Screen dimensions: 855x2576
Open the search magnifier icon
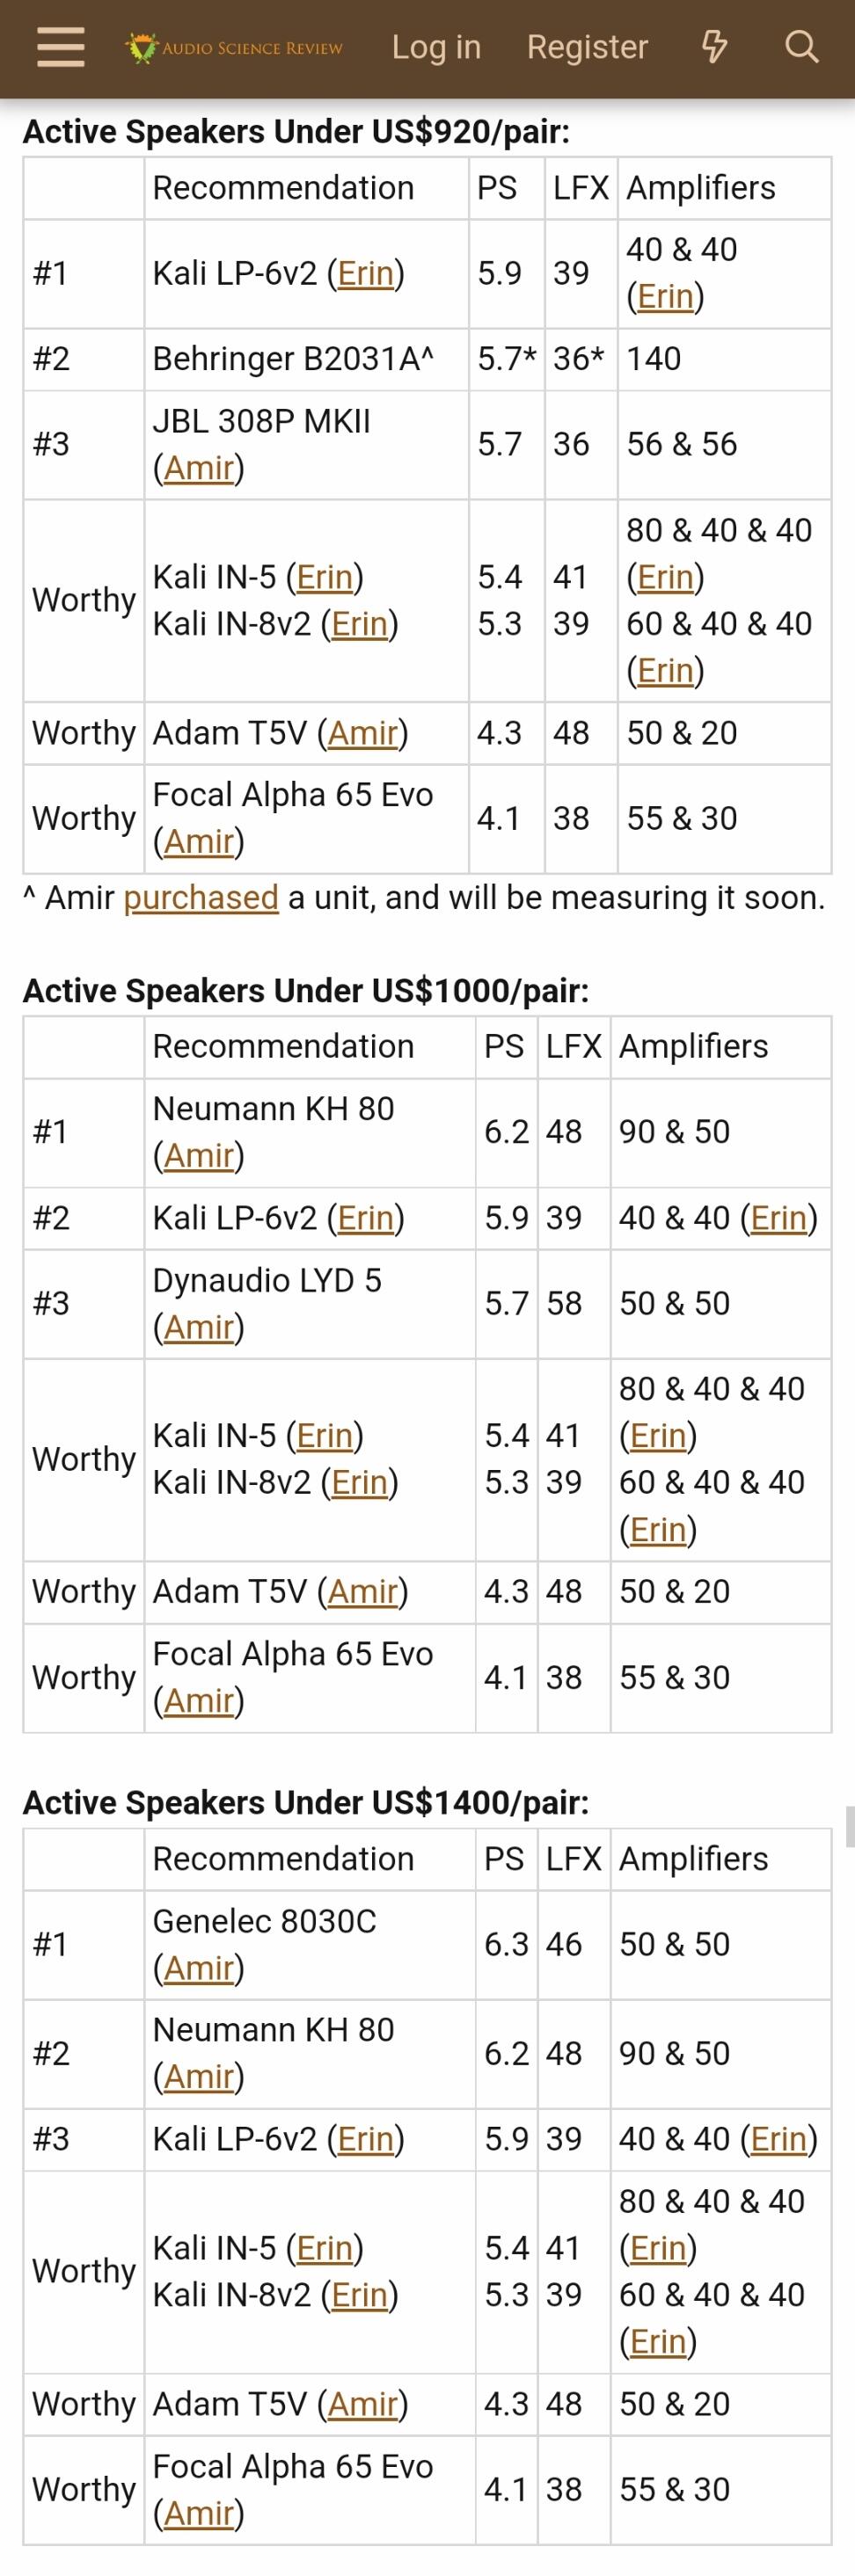coord(801,47)
